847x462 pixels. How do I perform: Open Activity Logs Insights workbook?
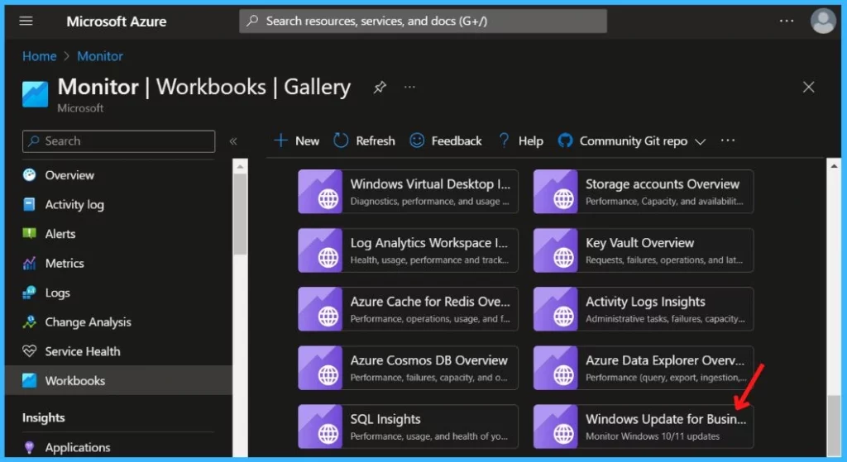click(x=644, y=309)
